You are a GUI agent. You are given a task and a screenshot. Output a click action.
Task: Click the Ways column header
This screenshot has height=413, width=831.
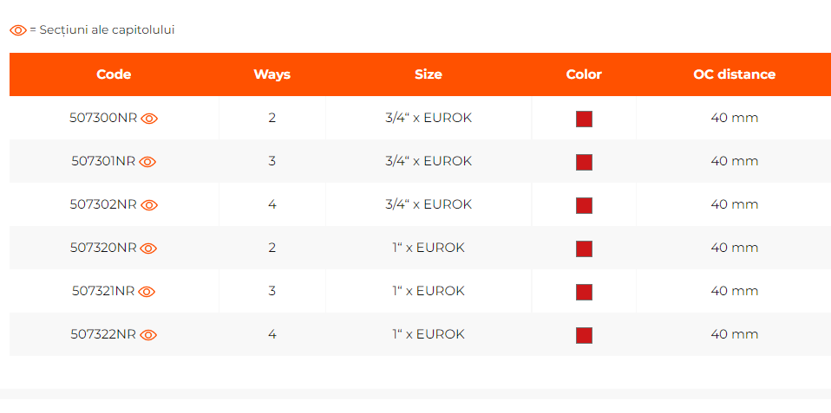[272, 74]
